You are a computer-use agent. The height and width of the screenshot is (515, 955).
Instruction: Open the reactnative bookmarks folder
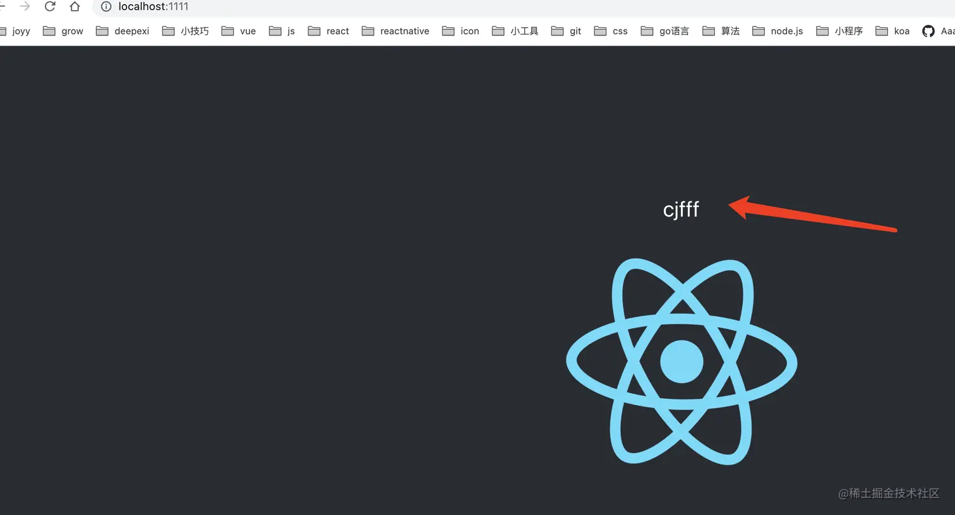click(x=395, y=31)
